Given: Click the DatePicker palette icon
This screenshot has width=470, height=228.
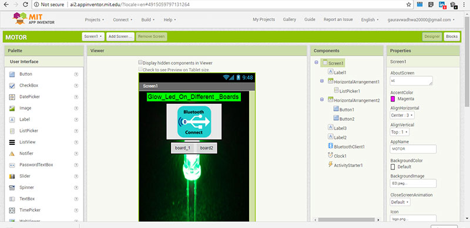Looking at the screenshot, I should [x=12, y=97].
